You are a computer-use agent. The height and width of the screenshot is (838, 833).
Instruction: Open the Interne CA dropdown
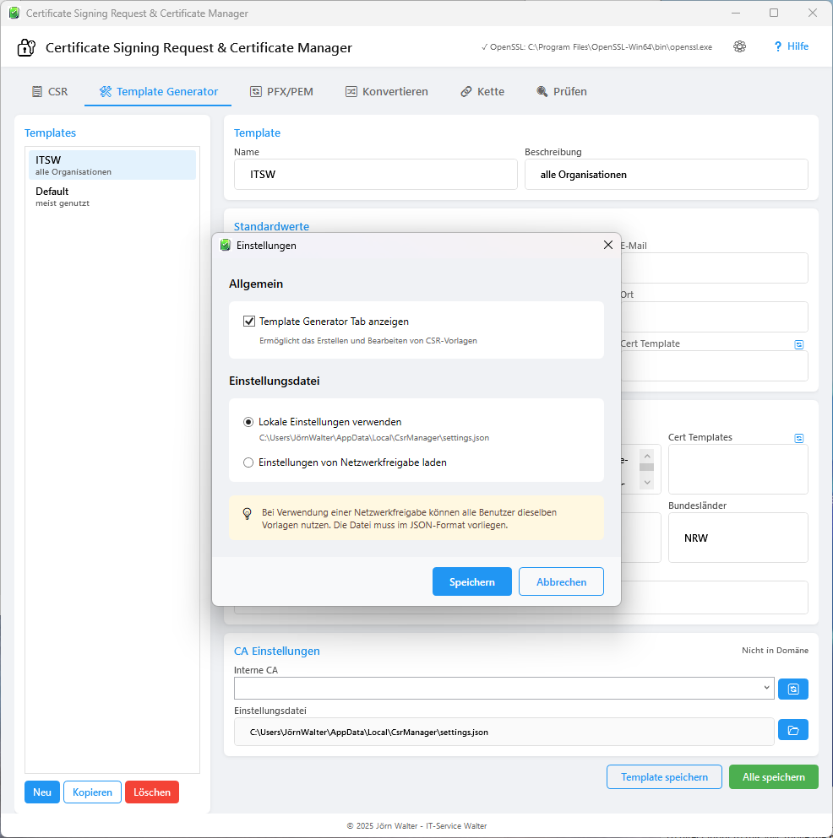click(764, 688)
